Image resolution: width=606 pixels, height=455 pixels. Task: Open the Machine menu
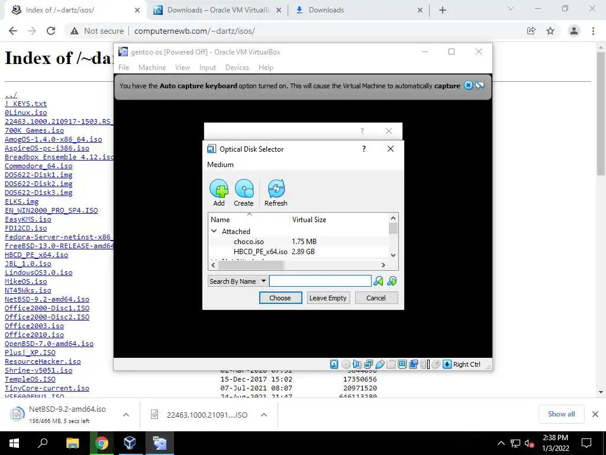152,68
